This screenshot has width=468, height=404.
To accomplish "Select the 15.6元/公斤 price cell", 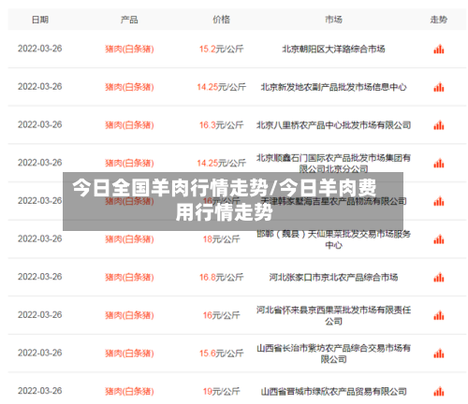I will 221,353.
